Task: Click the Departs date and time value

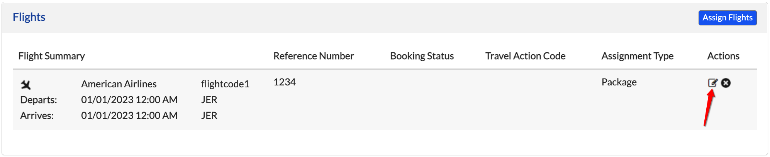Action: 129,100
